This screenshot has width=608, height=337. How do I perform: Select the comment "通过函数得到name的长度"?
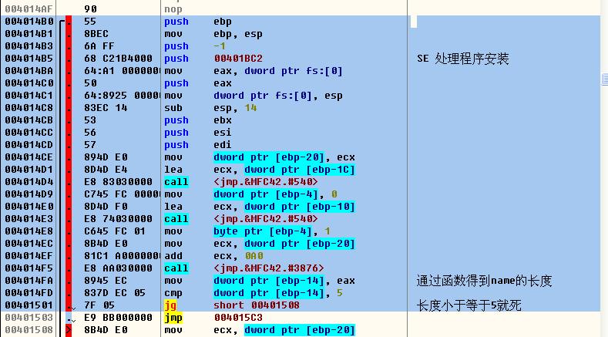484,281
